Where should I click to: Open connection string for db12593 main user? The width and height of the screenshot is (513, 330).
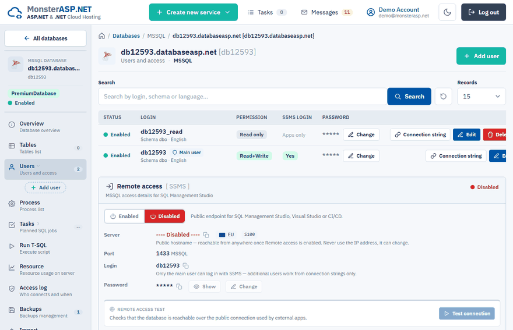[x=456, y=156]
